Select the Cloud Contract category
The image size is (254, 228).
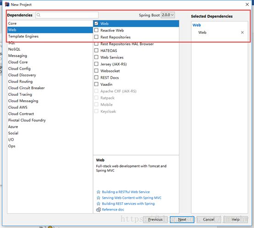coord(50,114)
